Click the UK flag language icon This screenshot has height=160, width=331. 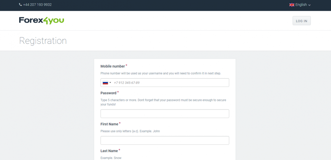(292, 5)
